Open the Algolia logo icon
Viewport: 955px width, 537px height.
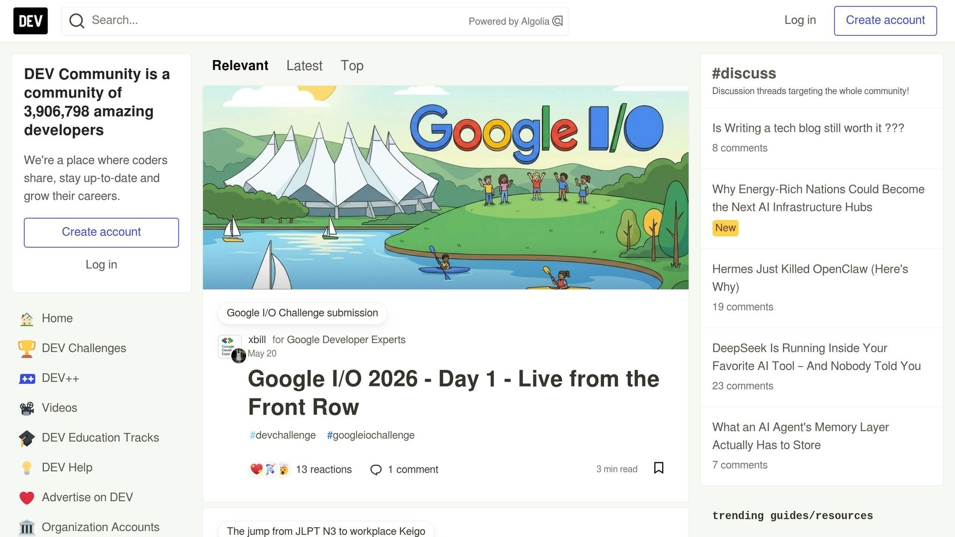pos(558,21)
